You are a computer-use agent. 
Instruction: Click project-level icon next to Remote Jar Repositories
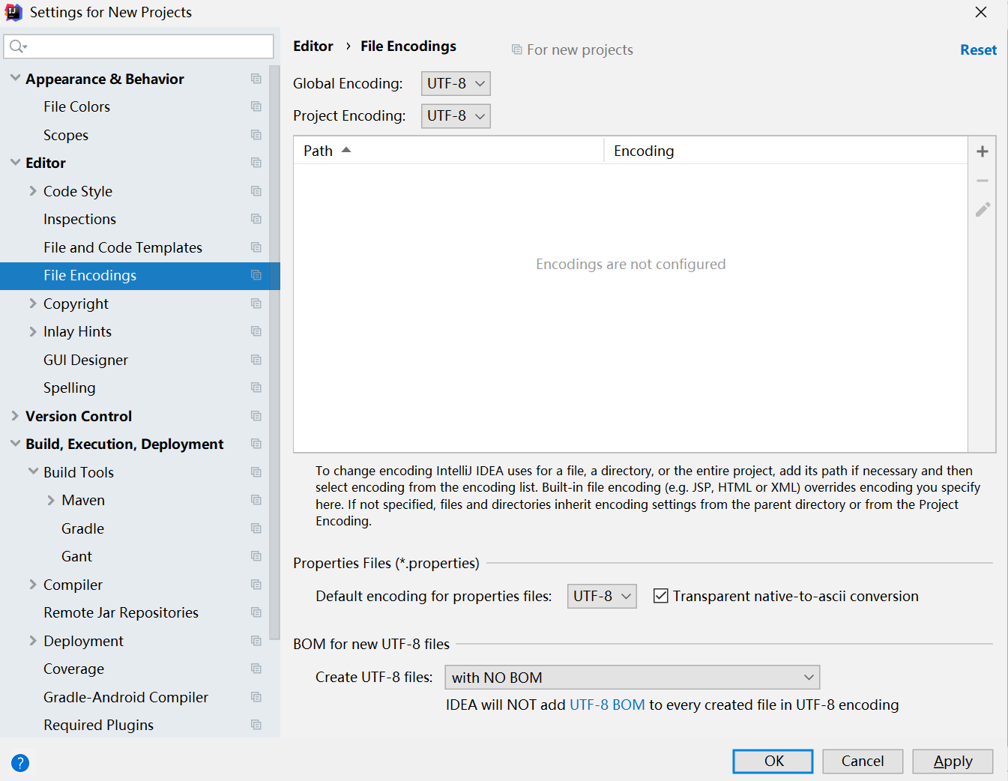pos(256,612)
